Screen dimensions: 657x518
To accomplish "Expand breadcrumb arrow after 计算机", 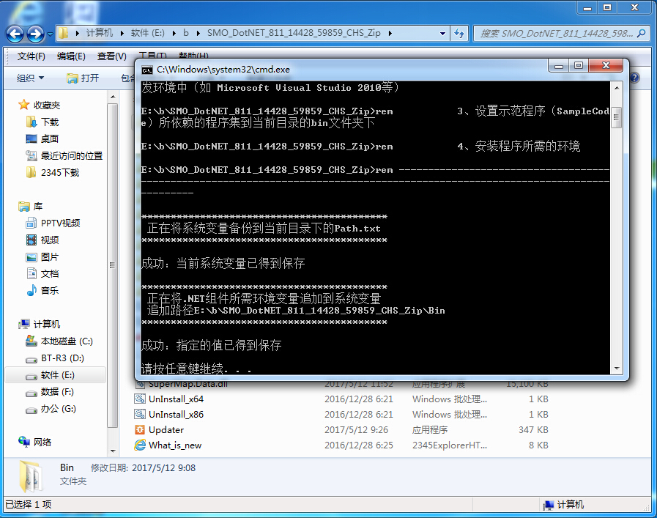I will pos(122,33).
